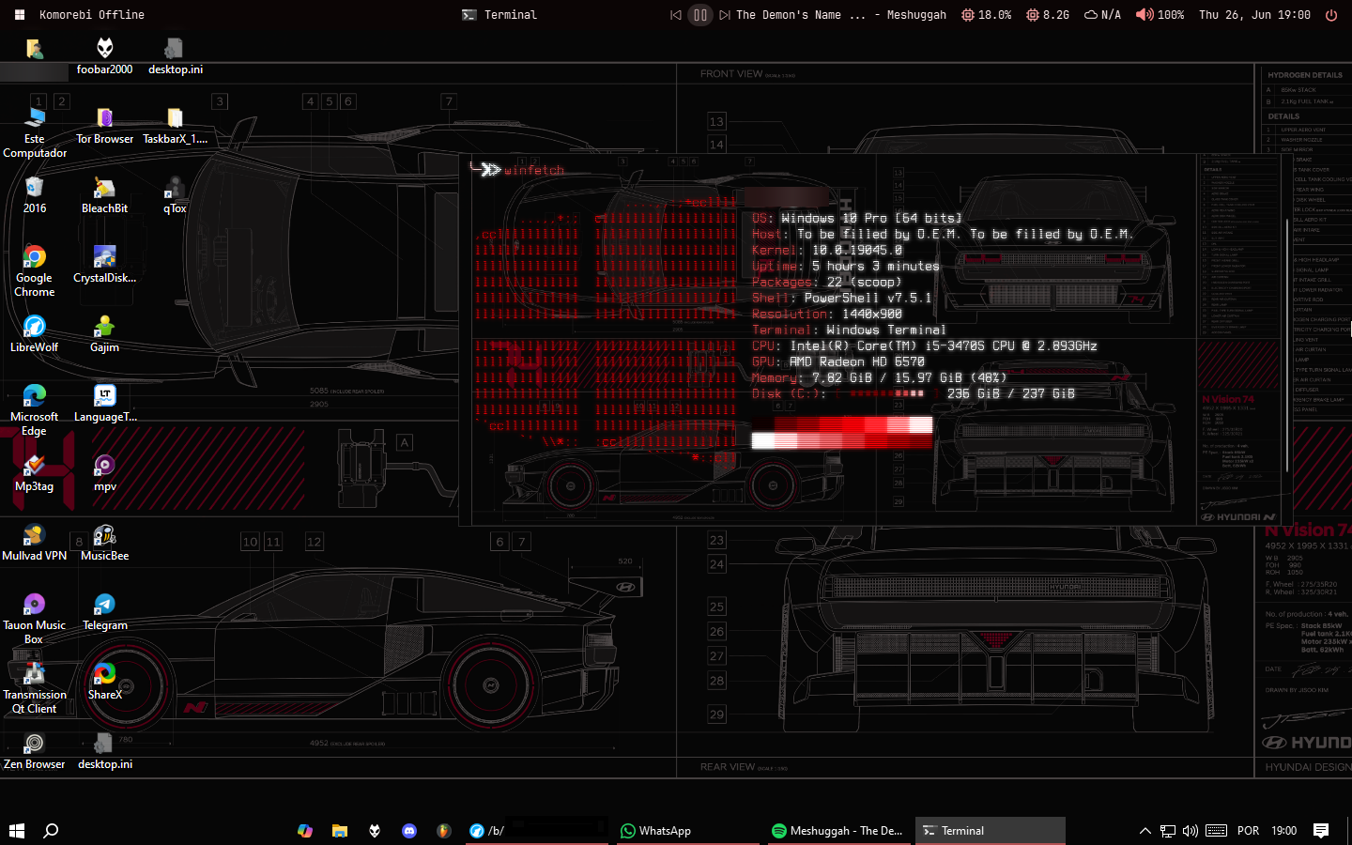
Task: Open File Explorer from the taskbar
Action: 340,830
